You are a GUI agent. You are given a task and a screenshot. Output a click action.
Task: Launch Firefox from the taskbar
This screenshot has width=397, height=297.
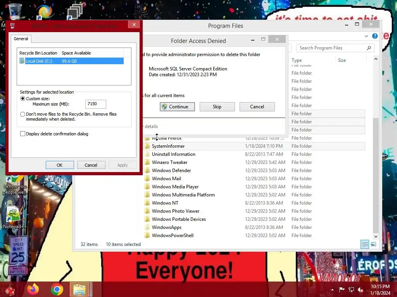[x=33, y=289]
